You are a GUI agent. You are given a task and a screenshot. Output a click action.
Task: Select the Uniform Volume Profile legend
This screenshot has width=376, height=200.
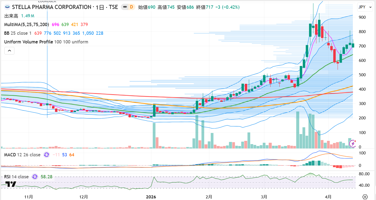point(29,42)
